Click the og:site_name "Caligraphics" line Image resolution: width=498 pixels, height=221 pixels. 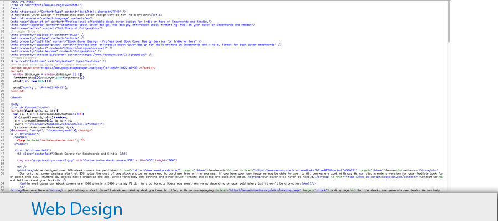(x=55, y=51)
